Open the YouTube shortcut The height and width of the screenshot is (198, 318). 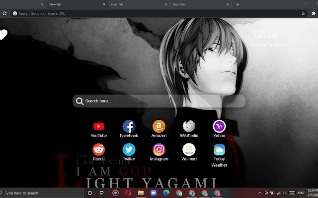pos(98,129)
